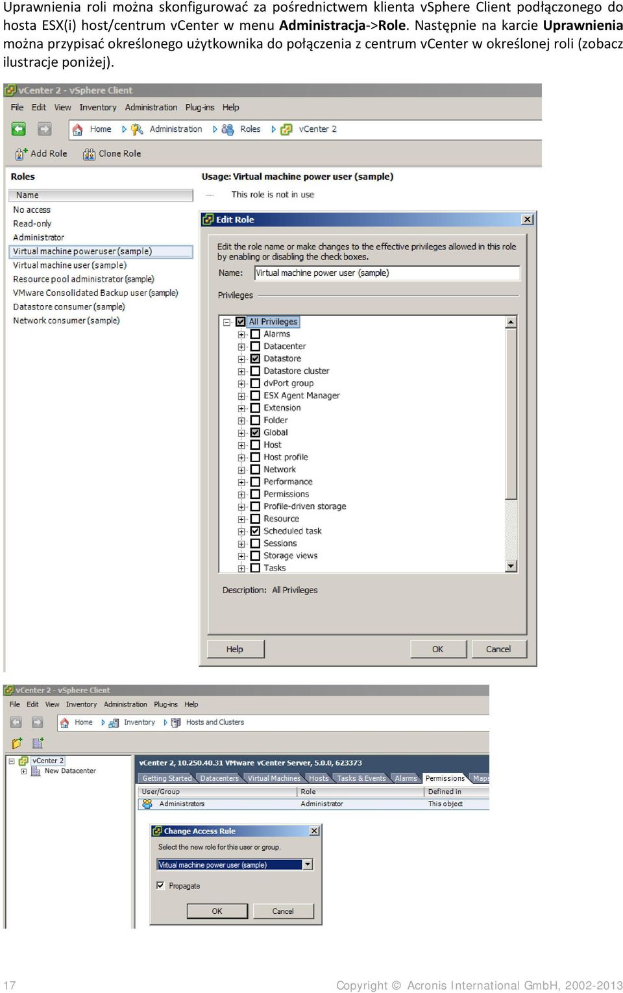Enable the Alarms privilege checkbox
The image size is (623, 993).
pos(255,334)
